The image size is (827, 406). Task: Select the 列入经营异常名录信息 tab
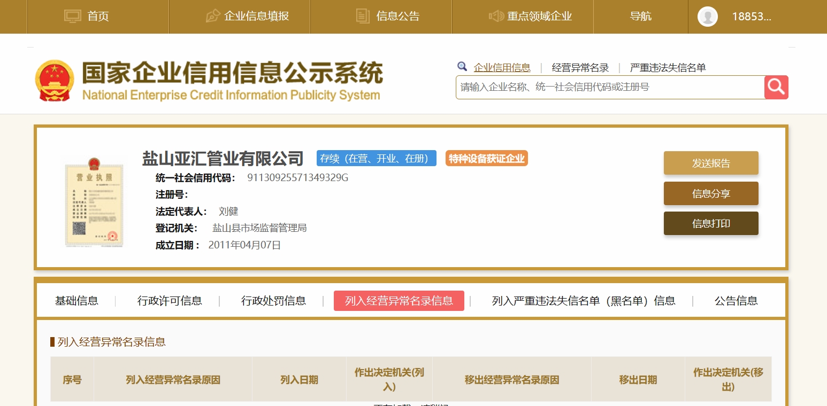pos(399,301)
